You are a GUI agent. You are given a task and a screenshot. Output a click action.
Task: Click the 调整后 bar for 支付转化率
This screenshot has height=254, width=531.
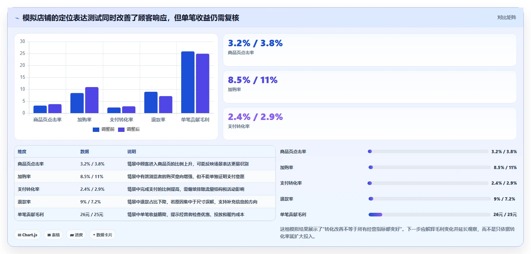click(129, 110)
